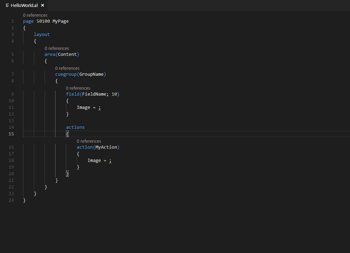The width and height of the screenshot is (350, 253).
Task: Click the highlighted closing brace on line 20
Action: tap(67, 174)
